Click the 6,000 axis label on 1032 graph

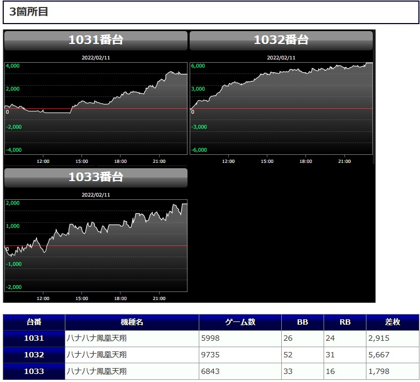198,66
